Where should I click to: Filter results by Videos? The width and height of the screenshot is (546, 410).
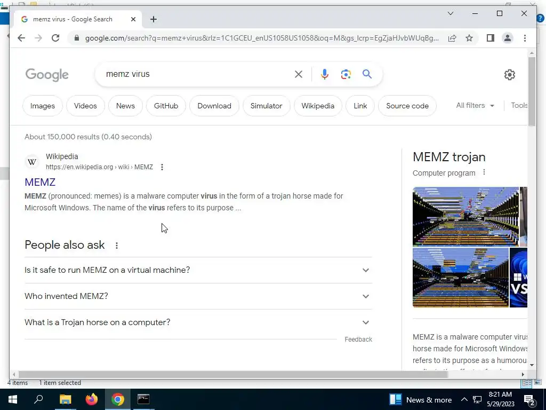(85, 106)
